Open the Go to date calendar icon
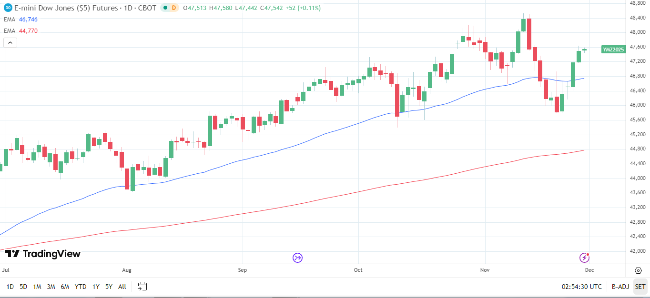 click(142, 287)
